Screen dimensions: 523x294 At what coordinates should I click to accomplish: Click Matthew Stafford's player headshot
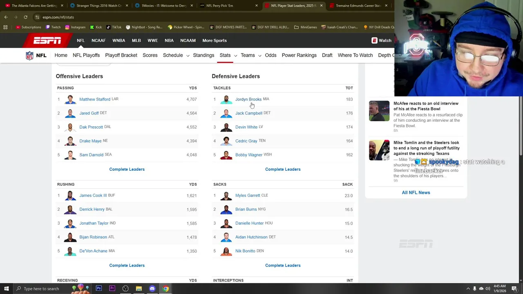coord(70,99)
